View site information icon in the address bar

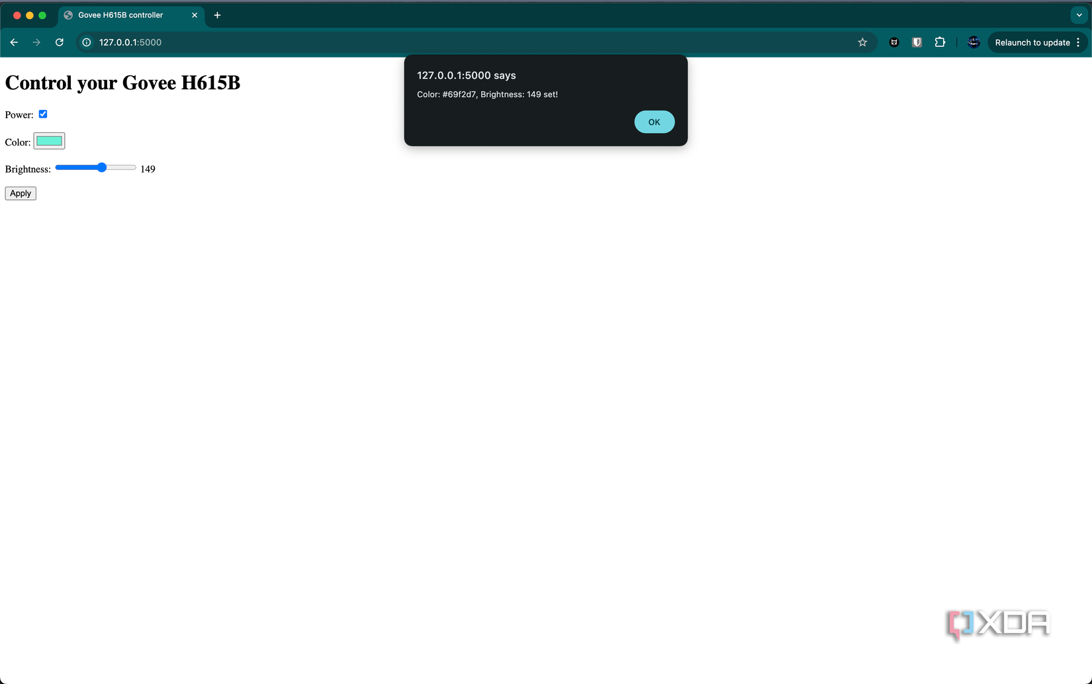[87, 42]
